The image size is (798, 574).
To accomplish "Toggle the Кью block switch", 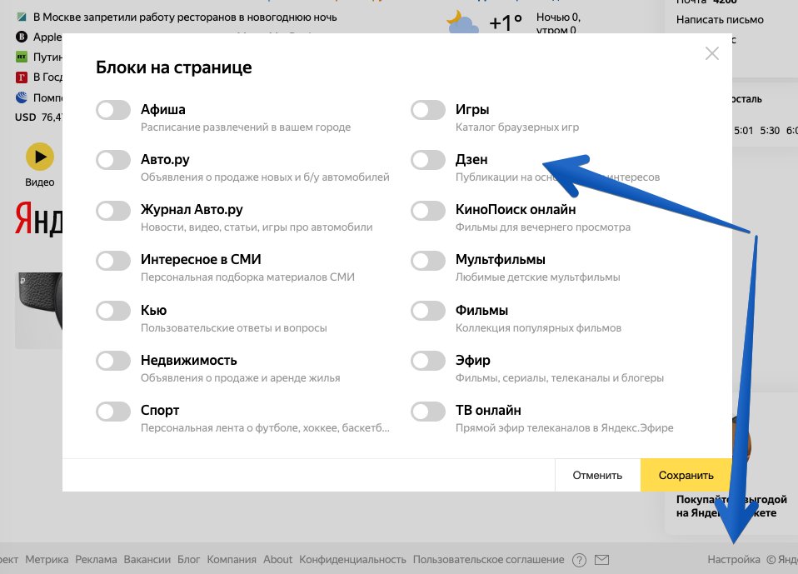I will click(x=113, y=311).
